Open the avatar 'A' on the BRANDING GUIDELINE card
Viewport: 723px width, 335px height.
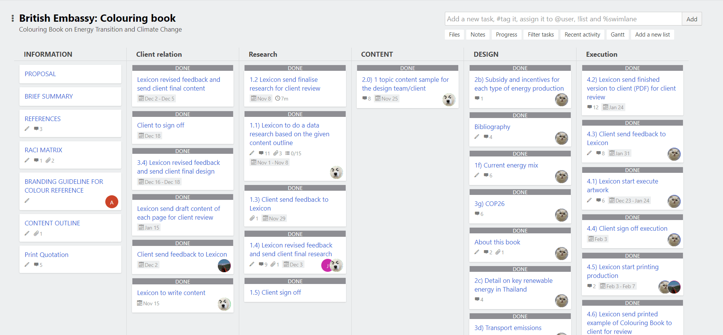tap(112, 202)
